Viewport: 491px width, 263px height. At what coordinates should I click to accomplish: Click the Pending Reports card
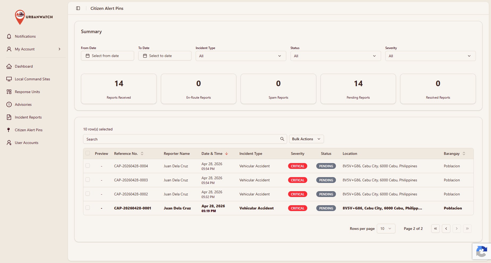click(x=358, y=89)
